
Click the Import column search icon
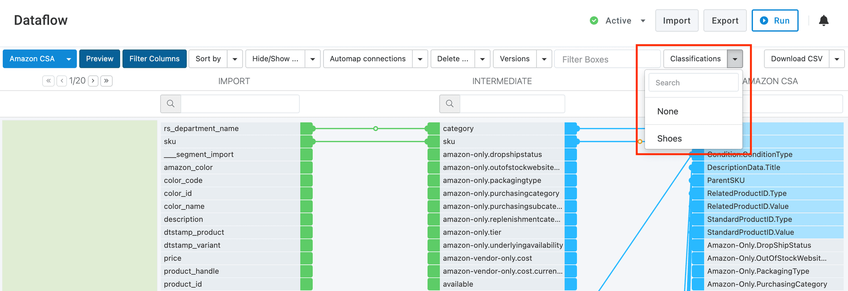pos(171,103)
